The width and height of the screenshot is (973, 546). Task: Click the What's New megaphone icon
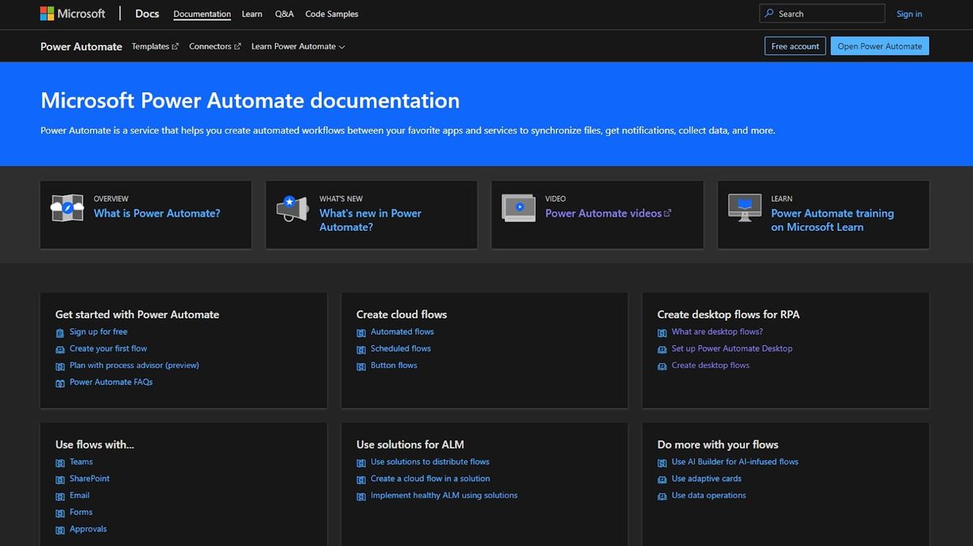[x=293, y=208]
